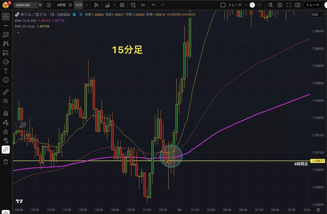Viewport: 327px width, 214px height.
Task: Click the TradingView logo on the chart
Action: click(19, 201)
